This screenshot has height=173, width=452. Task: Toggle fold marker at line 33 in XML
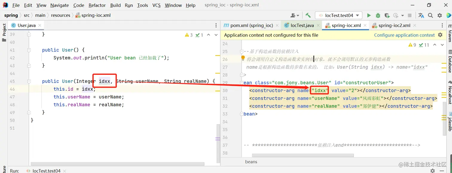pos(242,114)
